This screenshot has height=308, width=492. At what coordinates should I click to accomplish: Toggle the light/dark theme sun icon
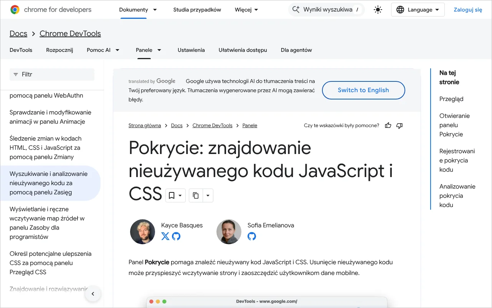(378, 10)
